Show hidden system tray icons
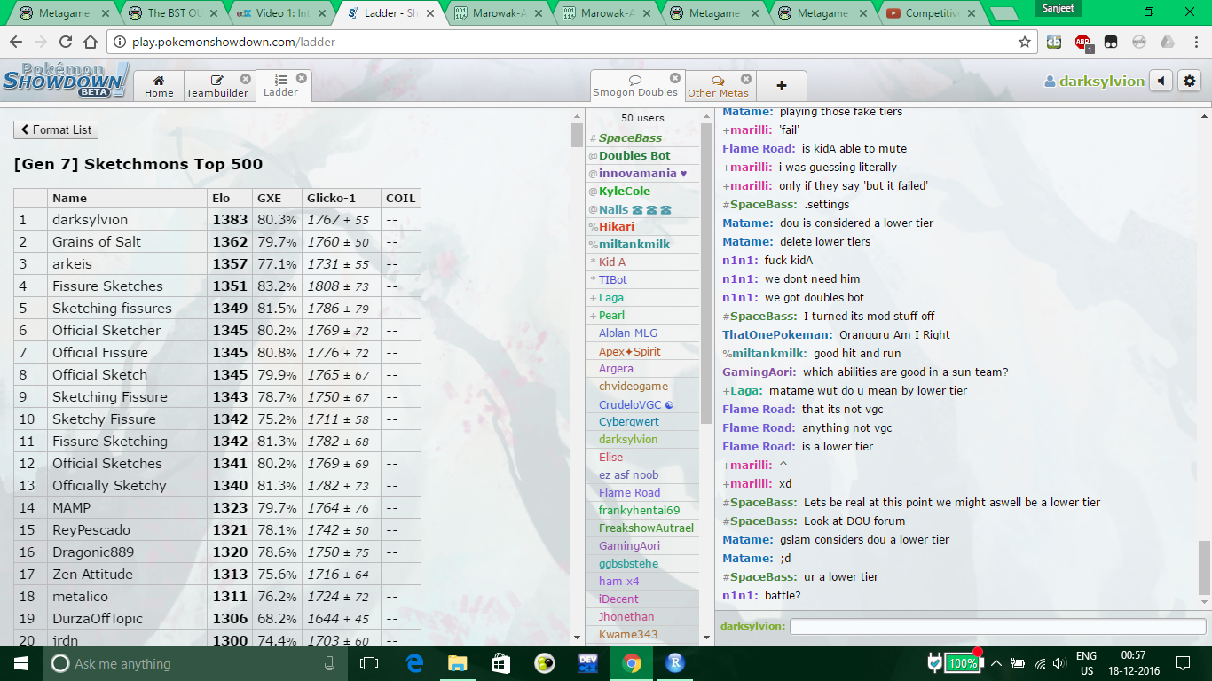This screenshot has height=681, width=1212. tap(996, 663)
